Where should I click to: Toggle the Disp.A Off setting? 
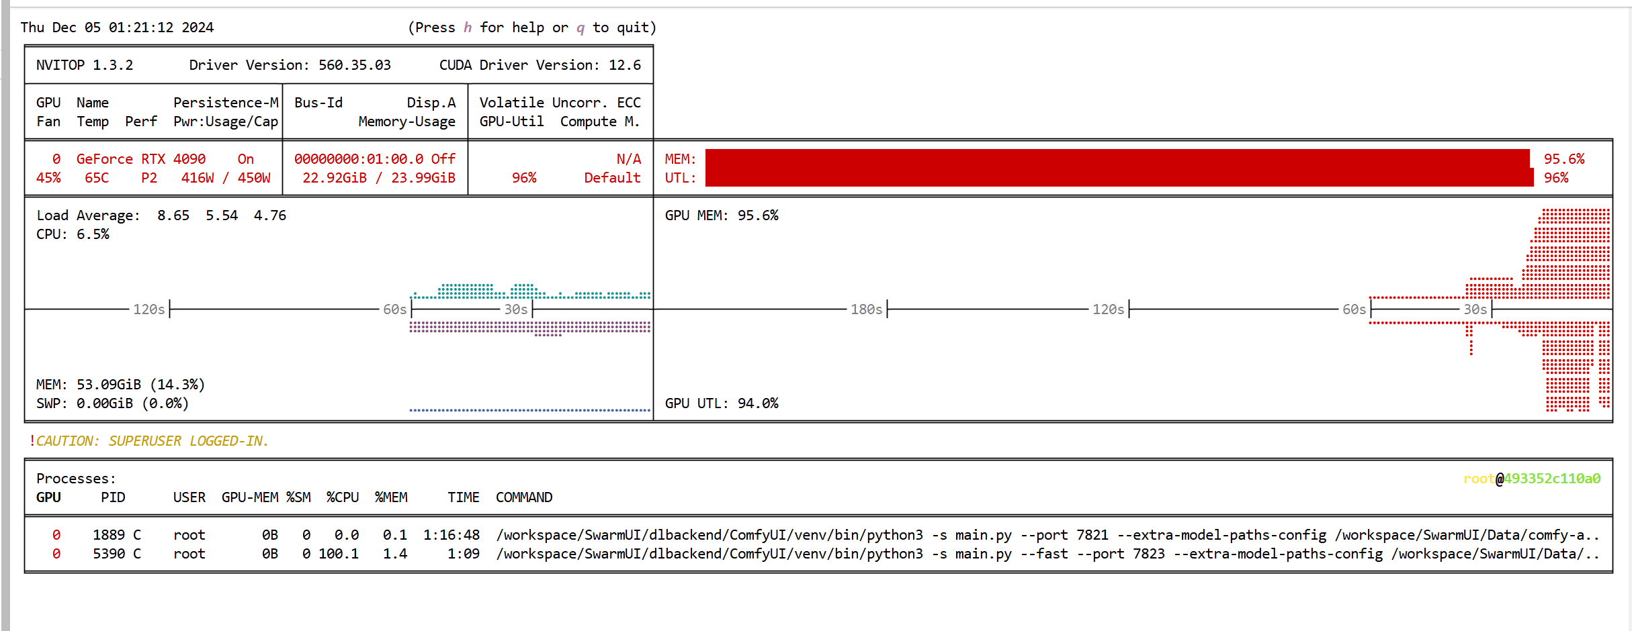tap(443, 159)
